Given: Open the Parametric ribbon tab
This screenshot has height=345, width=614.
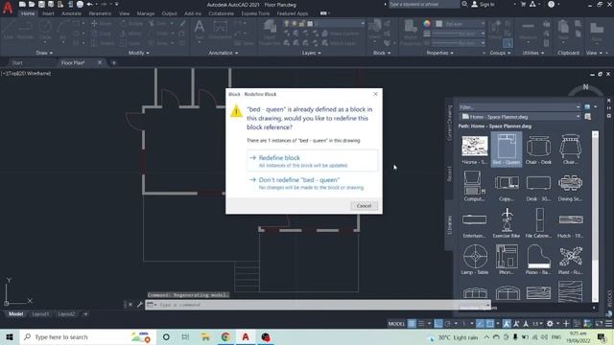Looking at the screenshot, I should coord(100,13).
